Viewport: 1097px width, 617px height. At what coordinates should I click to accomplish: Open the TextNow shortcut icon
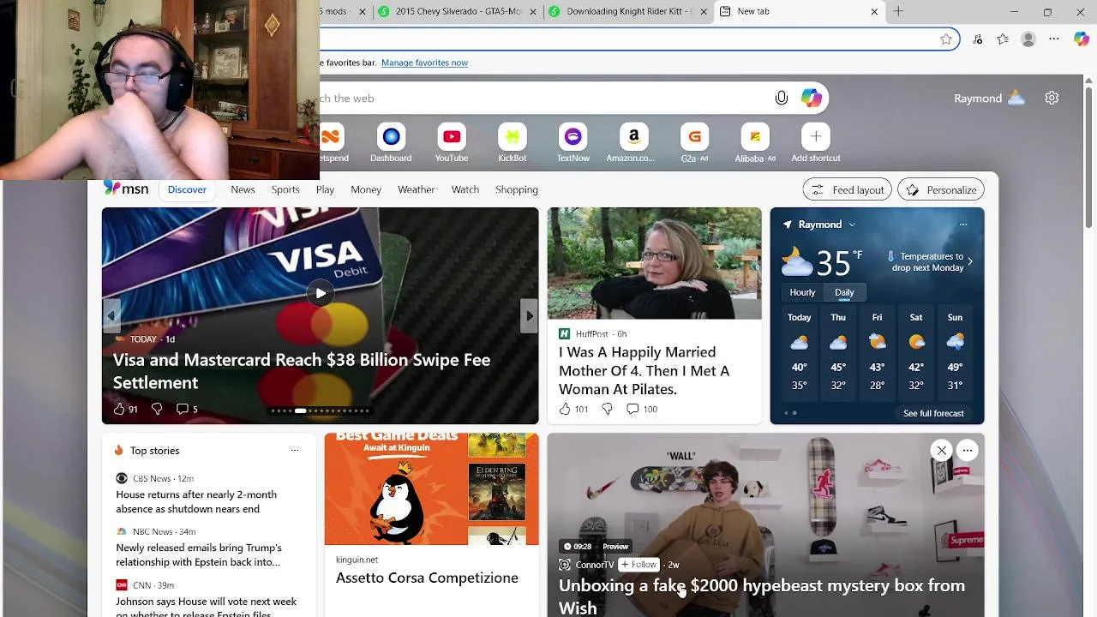pos(573,137)
